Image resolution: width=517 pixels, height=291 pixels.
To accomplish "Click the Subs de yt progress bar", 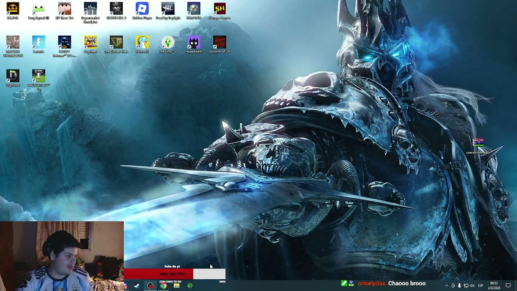I will pos(174,274).
